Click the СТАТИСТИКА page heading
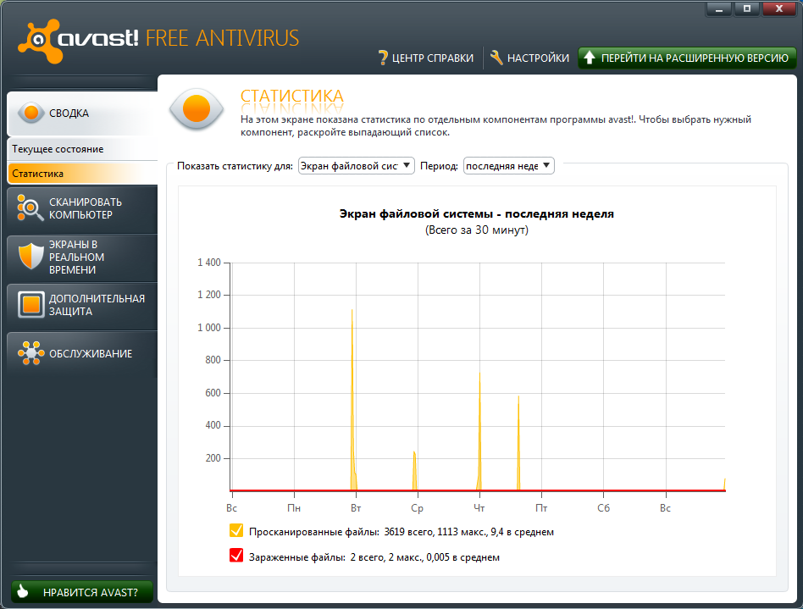Screen dimensions: 803x609 (292, 97)
